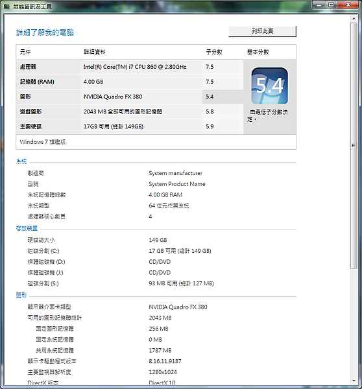Click the 存放裝置 section heading
Screen dimensions: 362x389
tap(27, 228)
